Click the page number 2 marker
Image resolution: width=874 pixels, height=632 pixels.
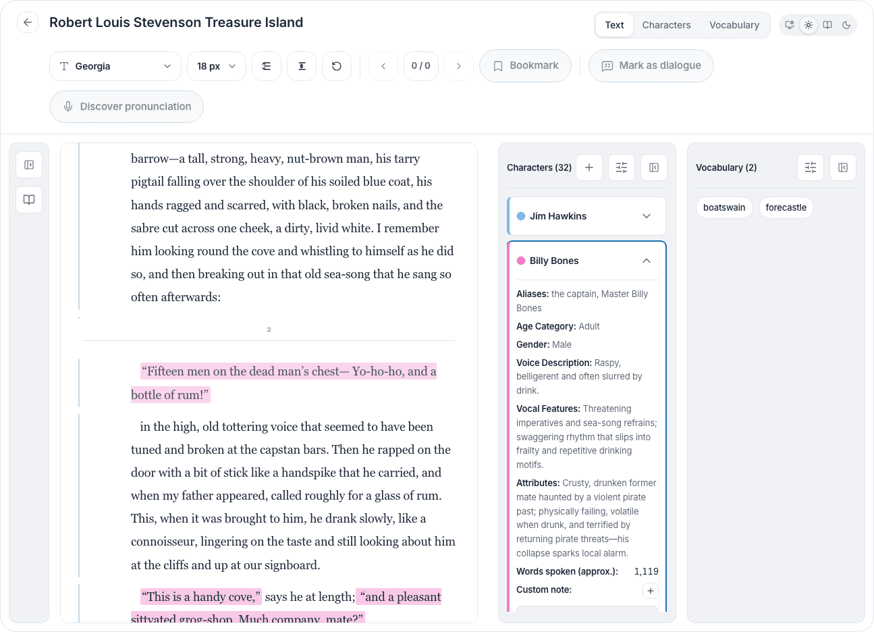click(269, 330)
